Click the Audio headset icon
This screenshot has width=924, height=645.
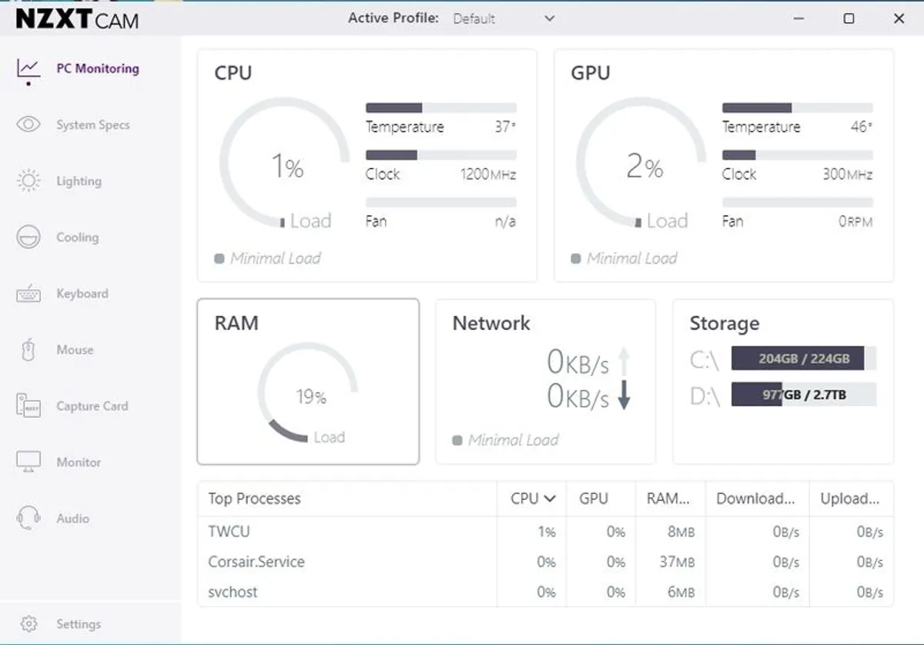tap(28, 519)
